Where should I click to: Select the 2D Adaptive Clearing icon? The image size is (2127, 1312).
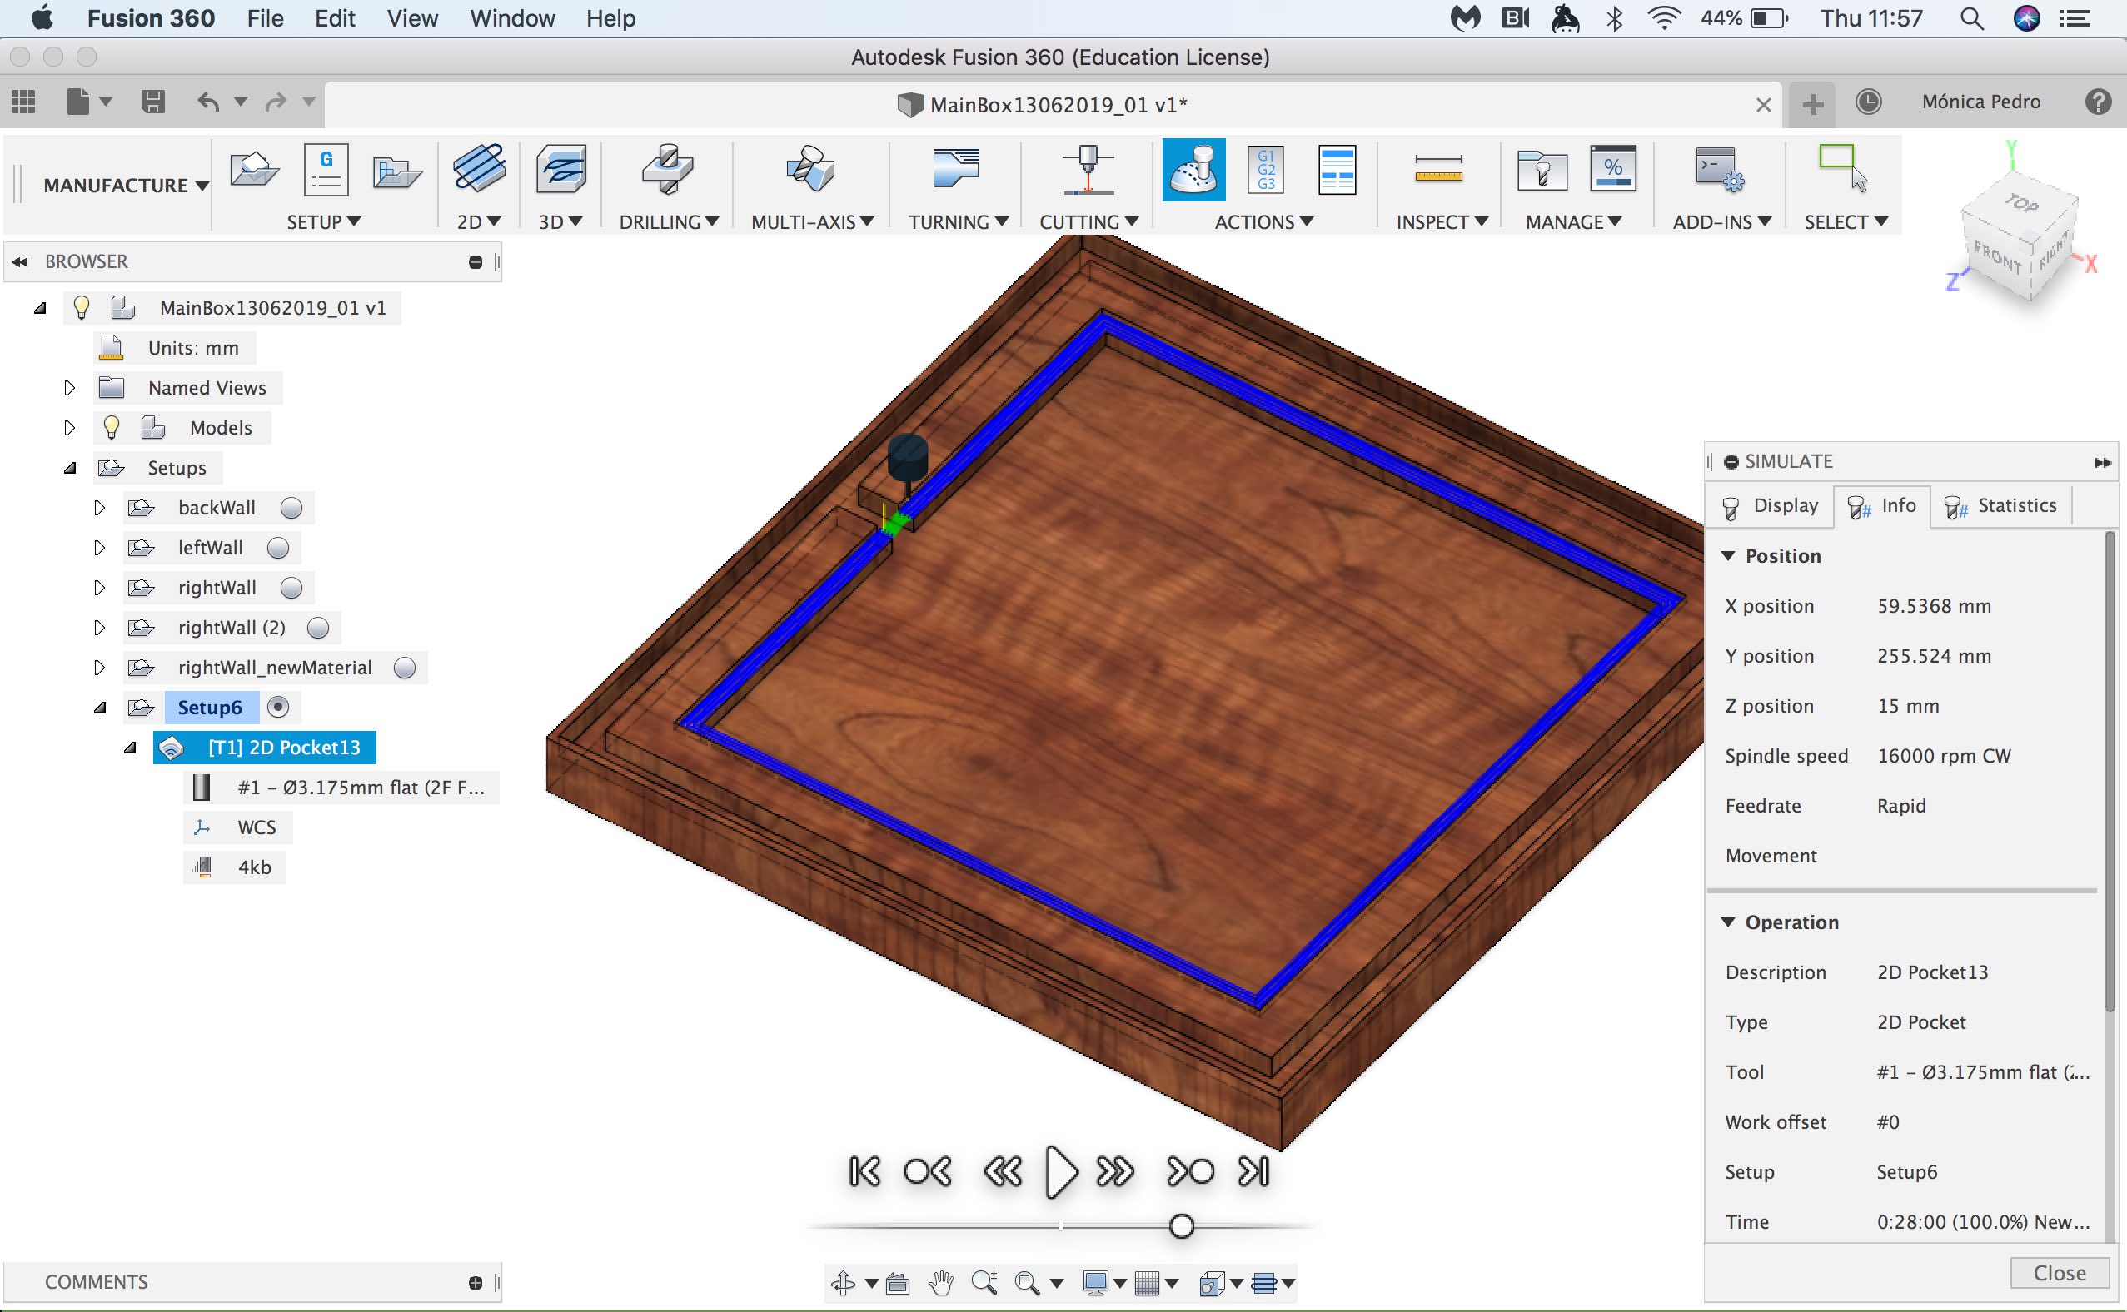click(479, 168)
